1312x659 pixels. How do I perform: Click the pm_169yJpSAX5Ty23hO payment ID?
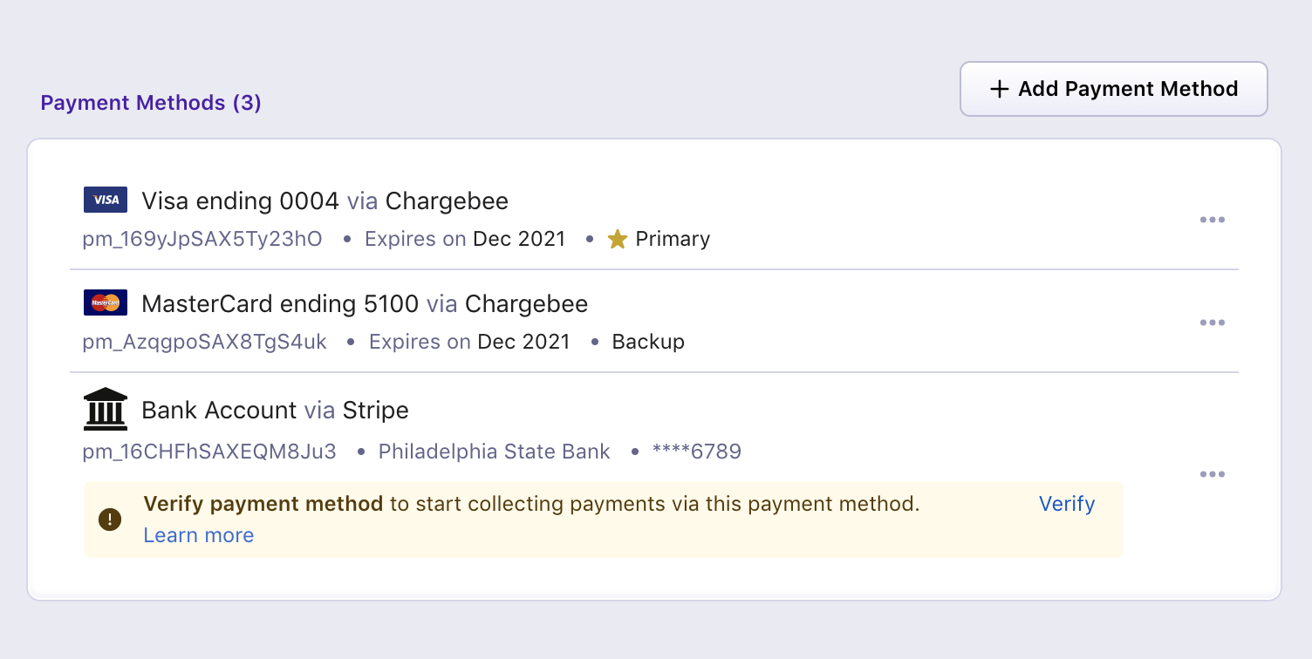202,239
